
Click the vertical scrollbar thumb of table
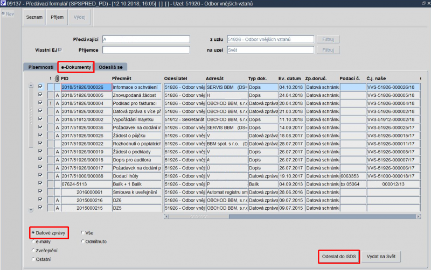(x=31, y=118)
